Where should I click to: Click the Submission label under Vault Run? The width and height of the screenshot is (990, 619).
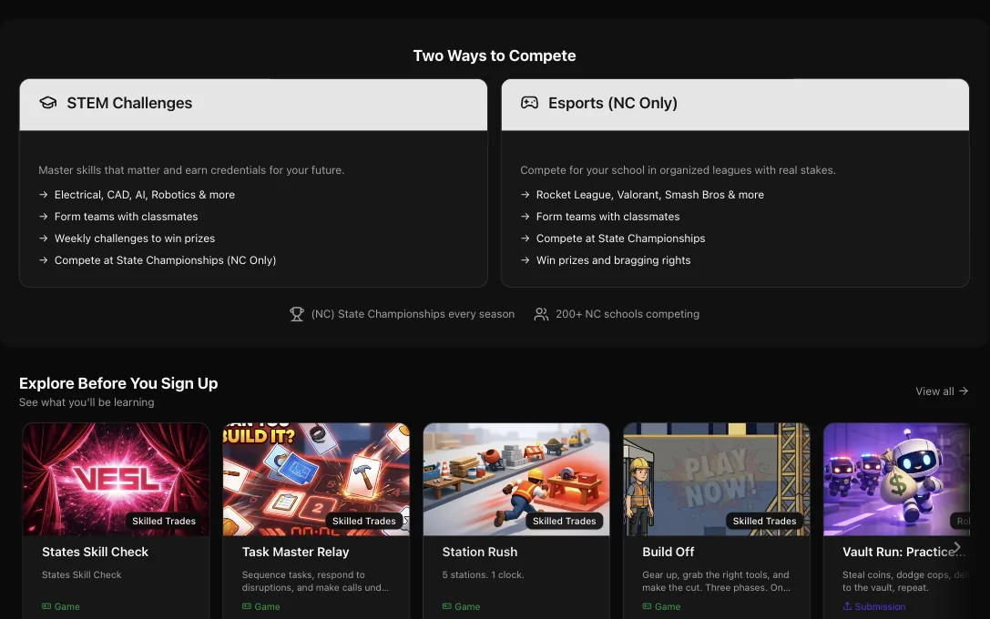click(880, 606)
